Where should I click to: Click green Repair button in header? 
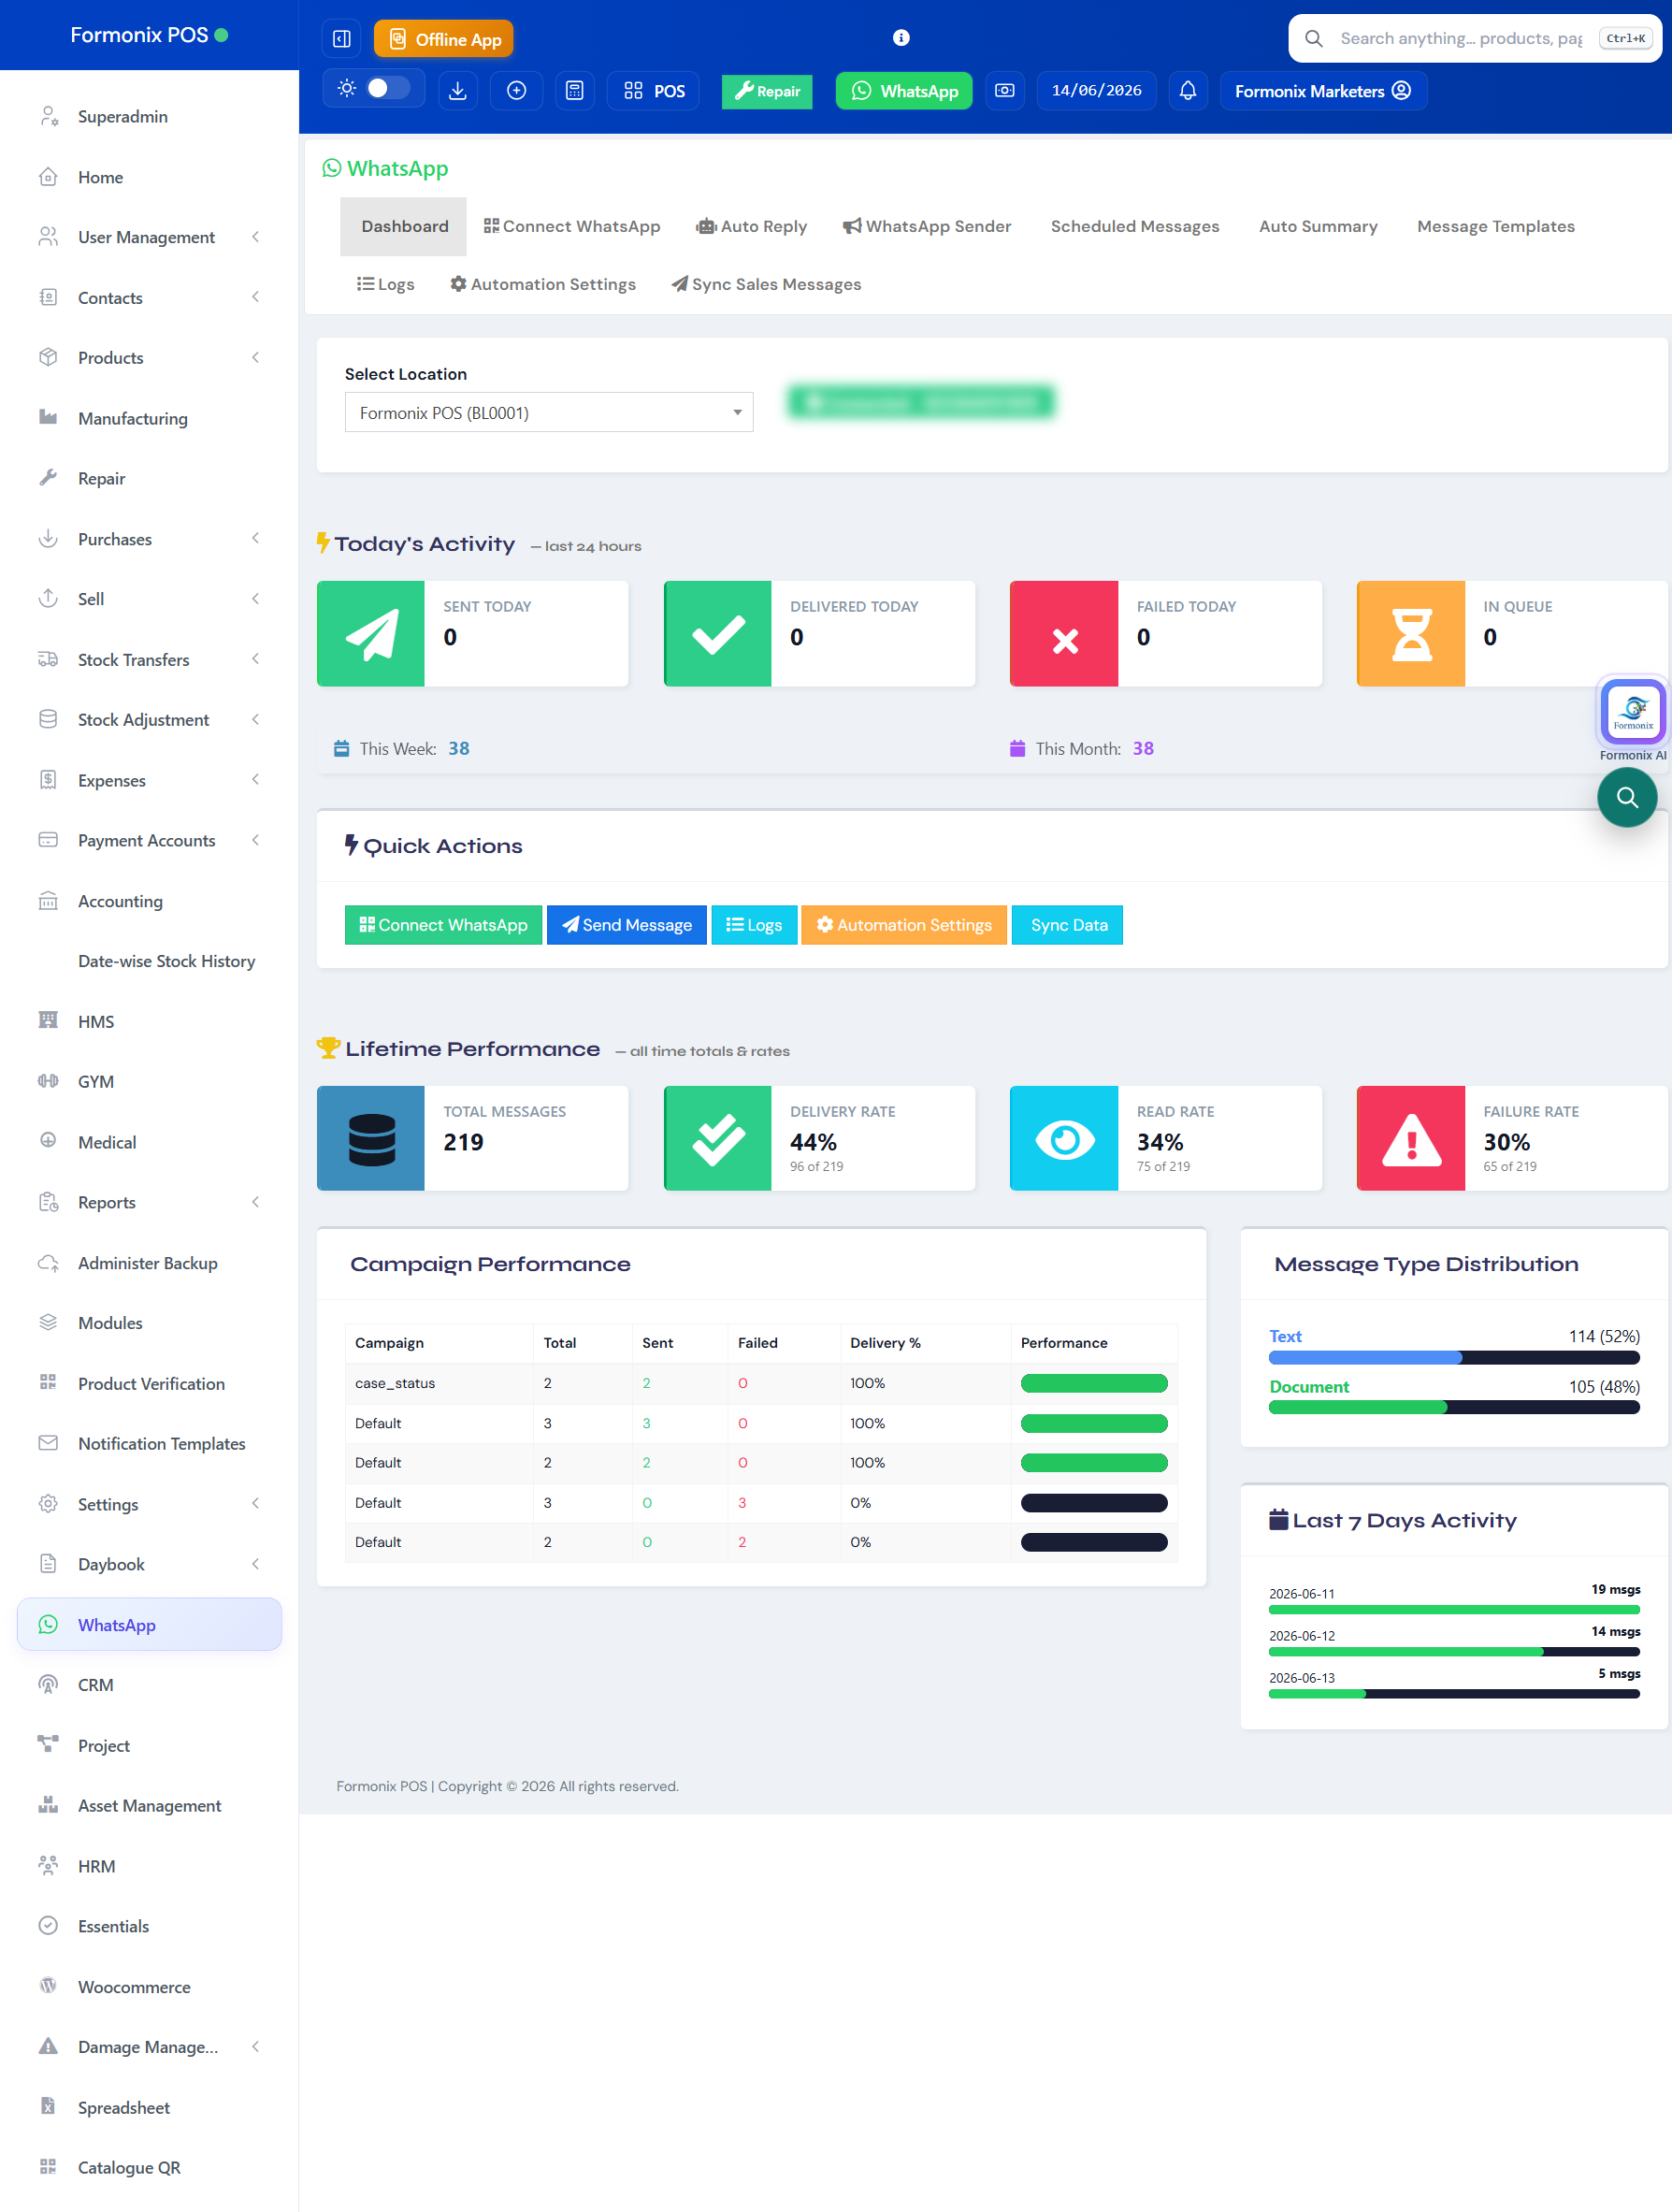767,91
